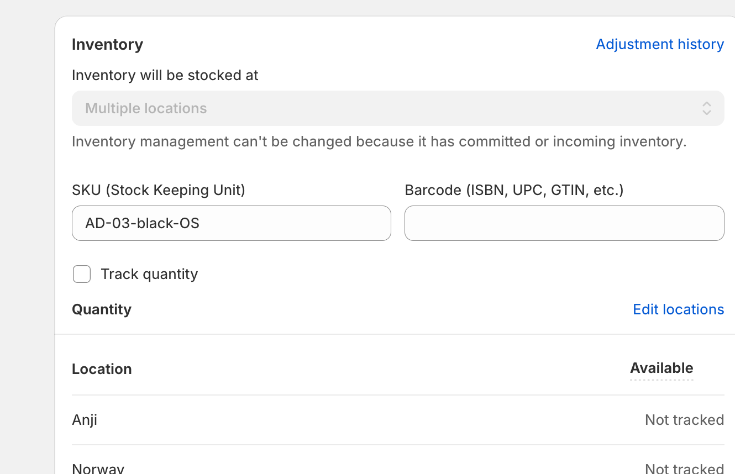Click the Inventory will be stocked at label

[165, 75]
